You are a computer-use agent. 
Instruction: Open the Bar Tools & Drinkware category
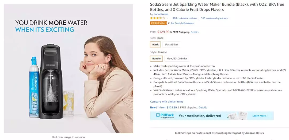182,23
